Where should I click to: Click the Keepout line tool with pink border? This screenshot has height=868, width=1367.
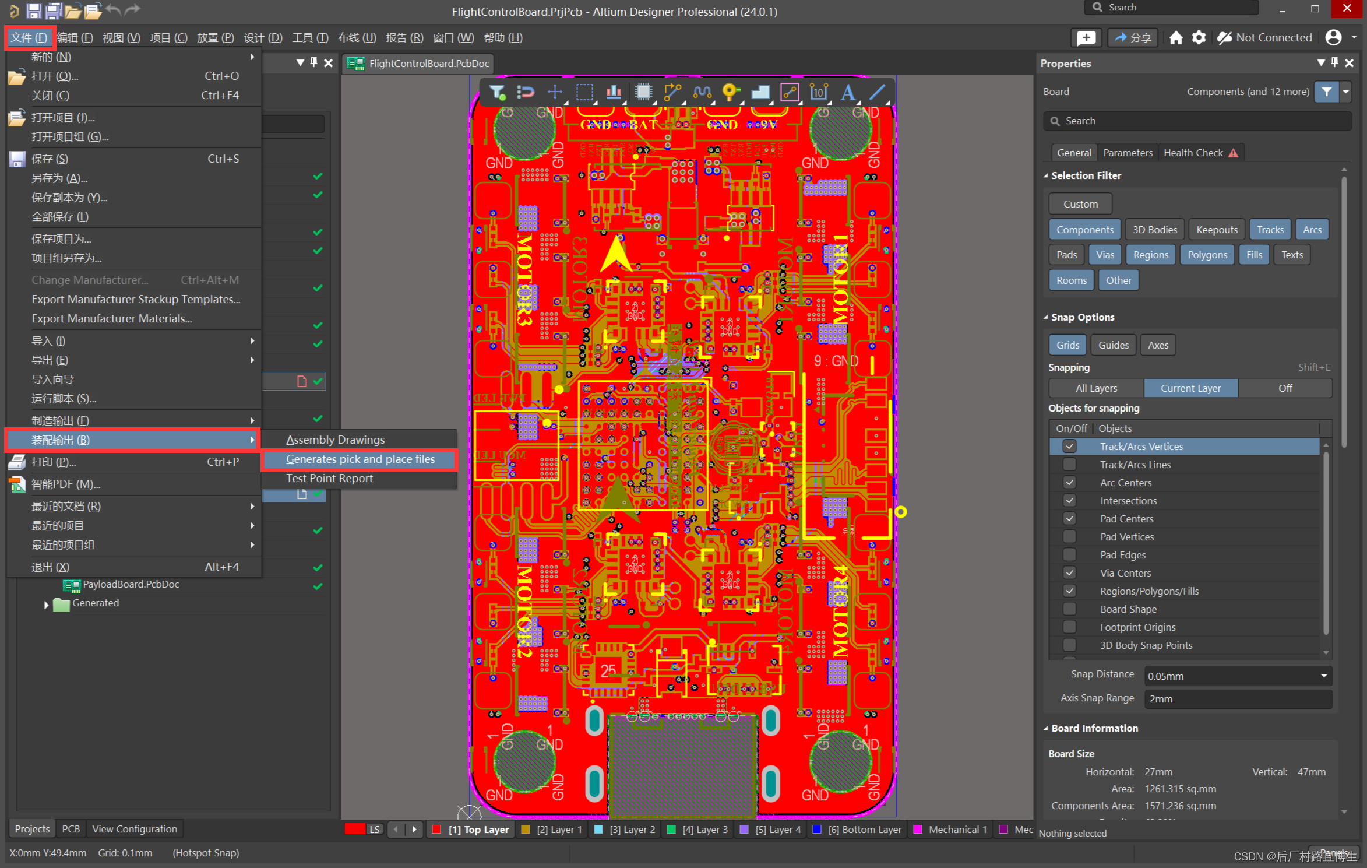790,92
